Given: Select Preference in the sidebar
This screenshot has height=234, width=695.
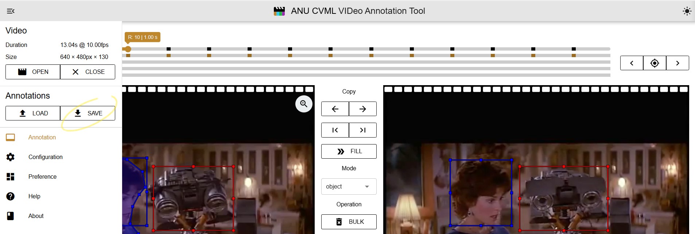Looking at the screenshot, I should (42, 177).
